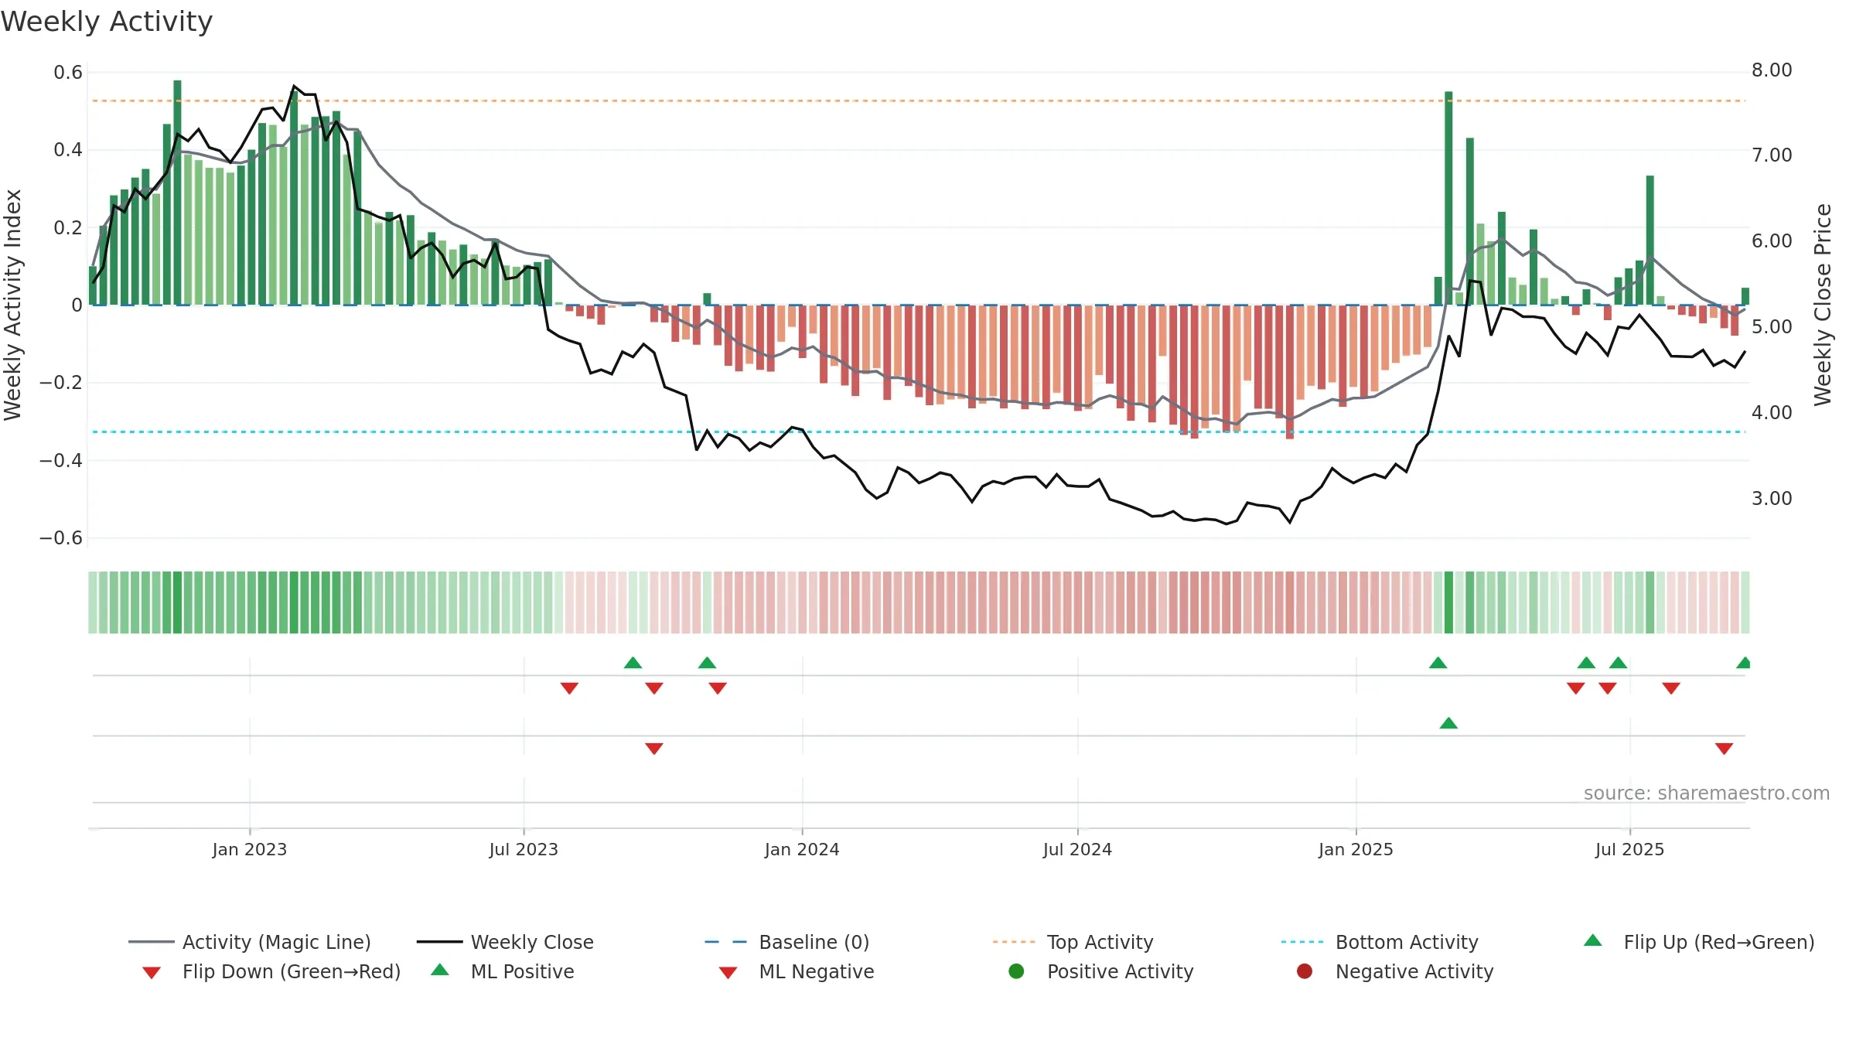This screenshot has height=1044, width=1856.
Task: Click the flip-up marker just after Jan 2025
Action: pyautogui.click(x=1438, y=663)
